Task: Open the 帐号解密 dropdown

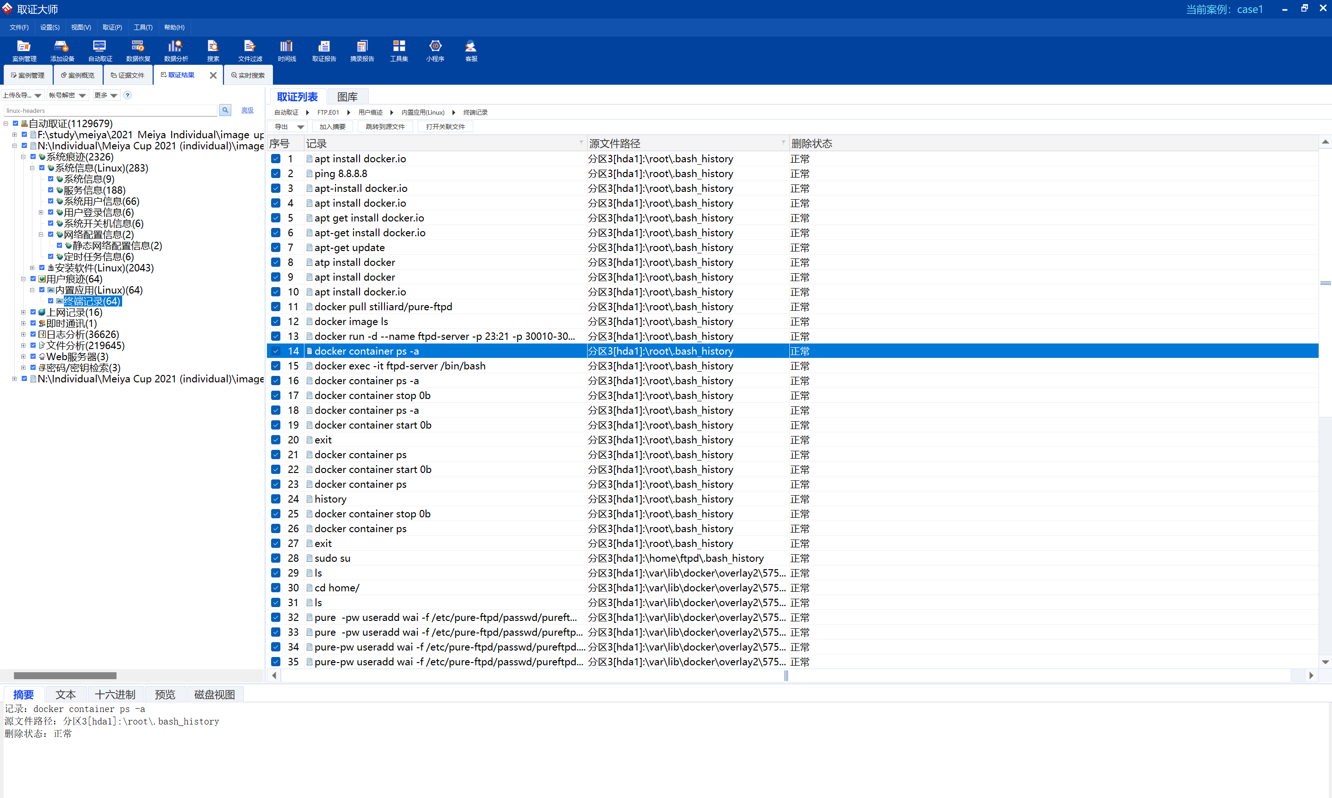Action: [67, 95]
